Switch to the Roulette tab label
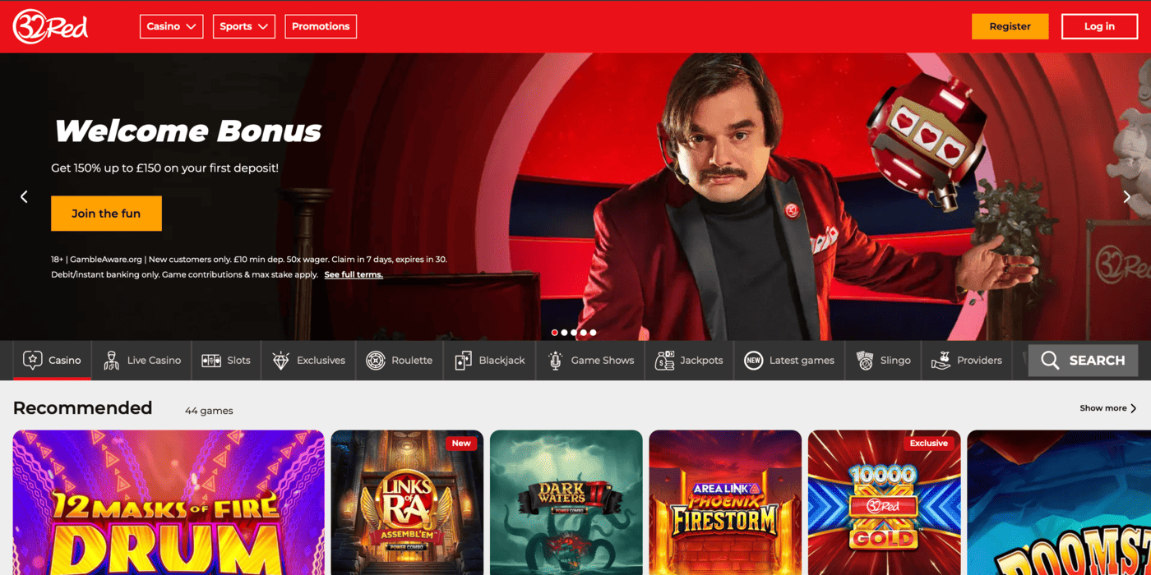This screenshot has width=1151, height=575. [412, 361]
